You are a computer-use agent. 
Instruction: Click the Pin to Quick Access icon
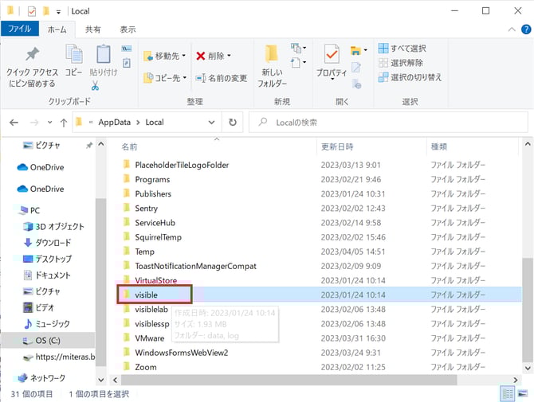click(32, 57)
